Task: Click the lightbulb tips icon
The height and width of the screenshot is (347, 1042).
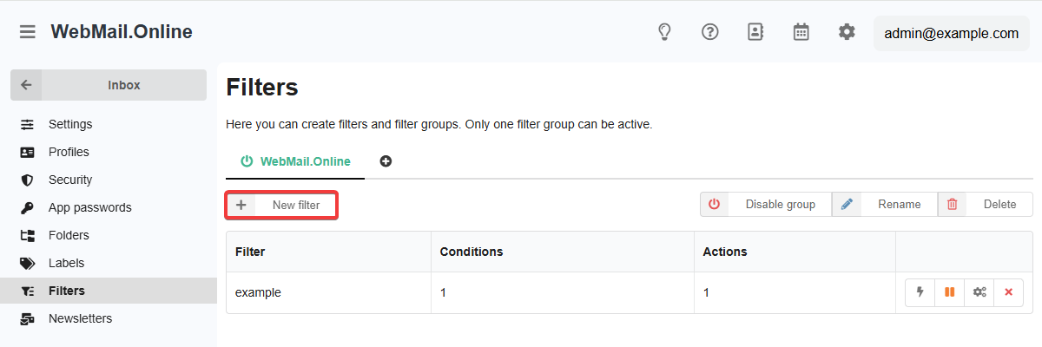Action: click(x=664, y=32)
